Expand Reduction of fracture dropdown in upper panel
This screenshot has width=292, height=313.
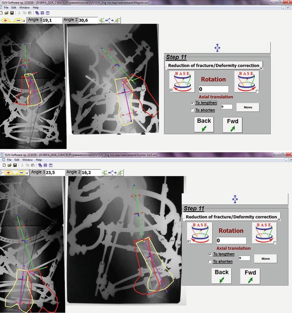tap(261, 68)
